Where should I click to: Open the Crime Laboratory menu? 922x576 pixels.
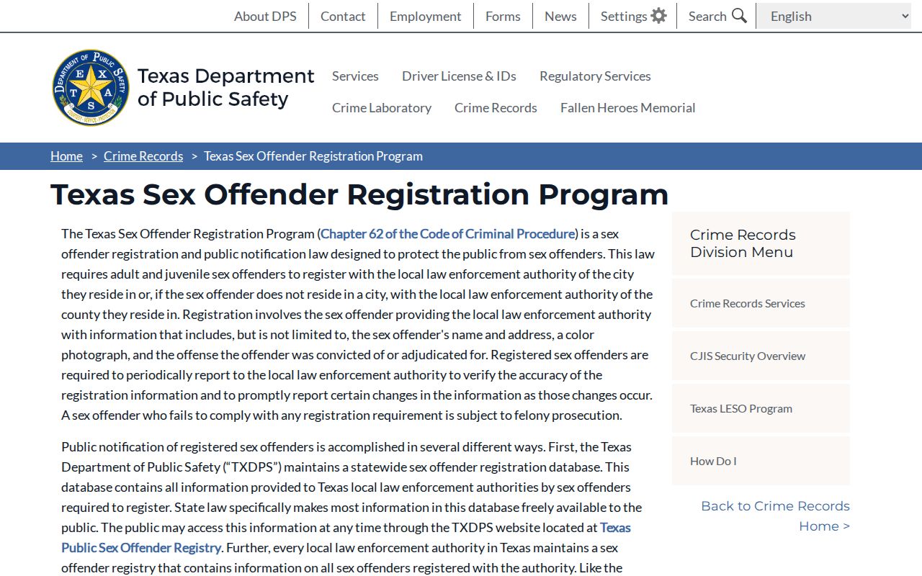pos(382,107)
